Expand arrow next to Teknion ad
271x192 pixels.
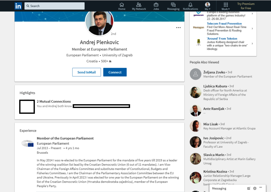(x=252, y=44)
